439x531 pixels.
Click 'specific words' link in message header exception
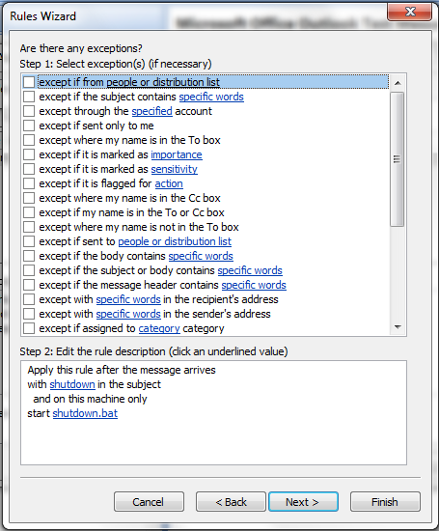[x=254, y=285]
